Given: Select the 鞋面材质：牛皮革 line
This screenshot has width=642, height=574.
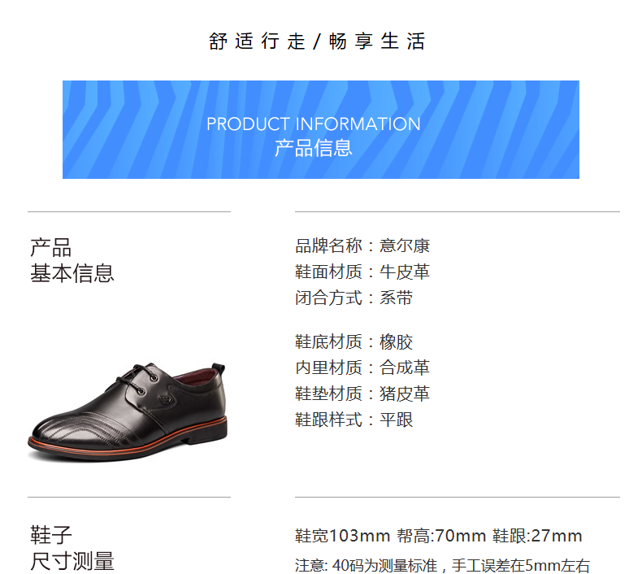Looking at the screenshot, I should tap(362, 272).
